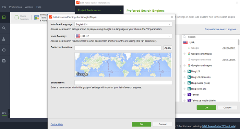Click Add Custom next to Google
Screen dimensions: 240x129
pos(229,48)
